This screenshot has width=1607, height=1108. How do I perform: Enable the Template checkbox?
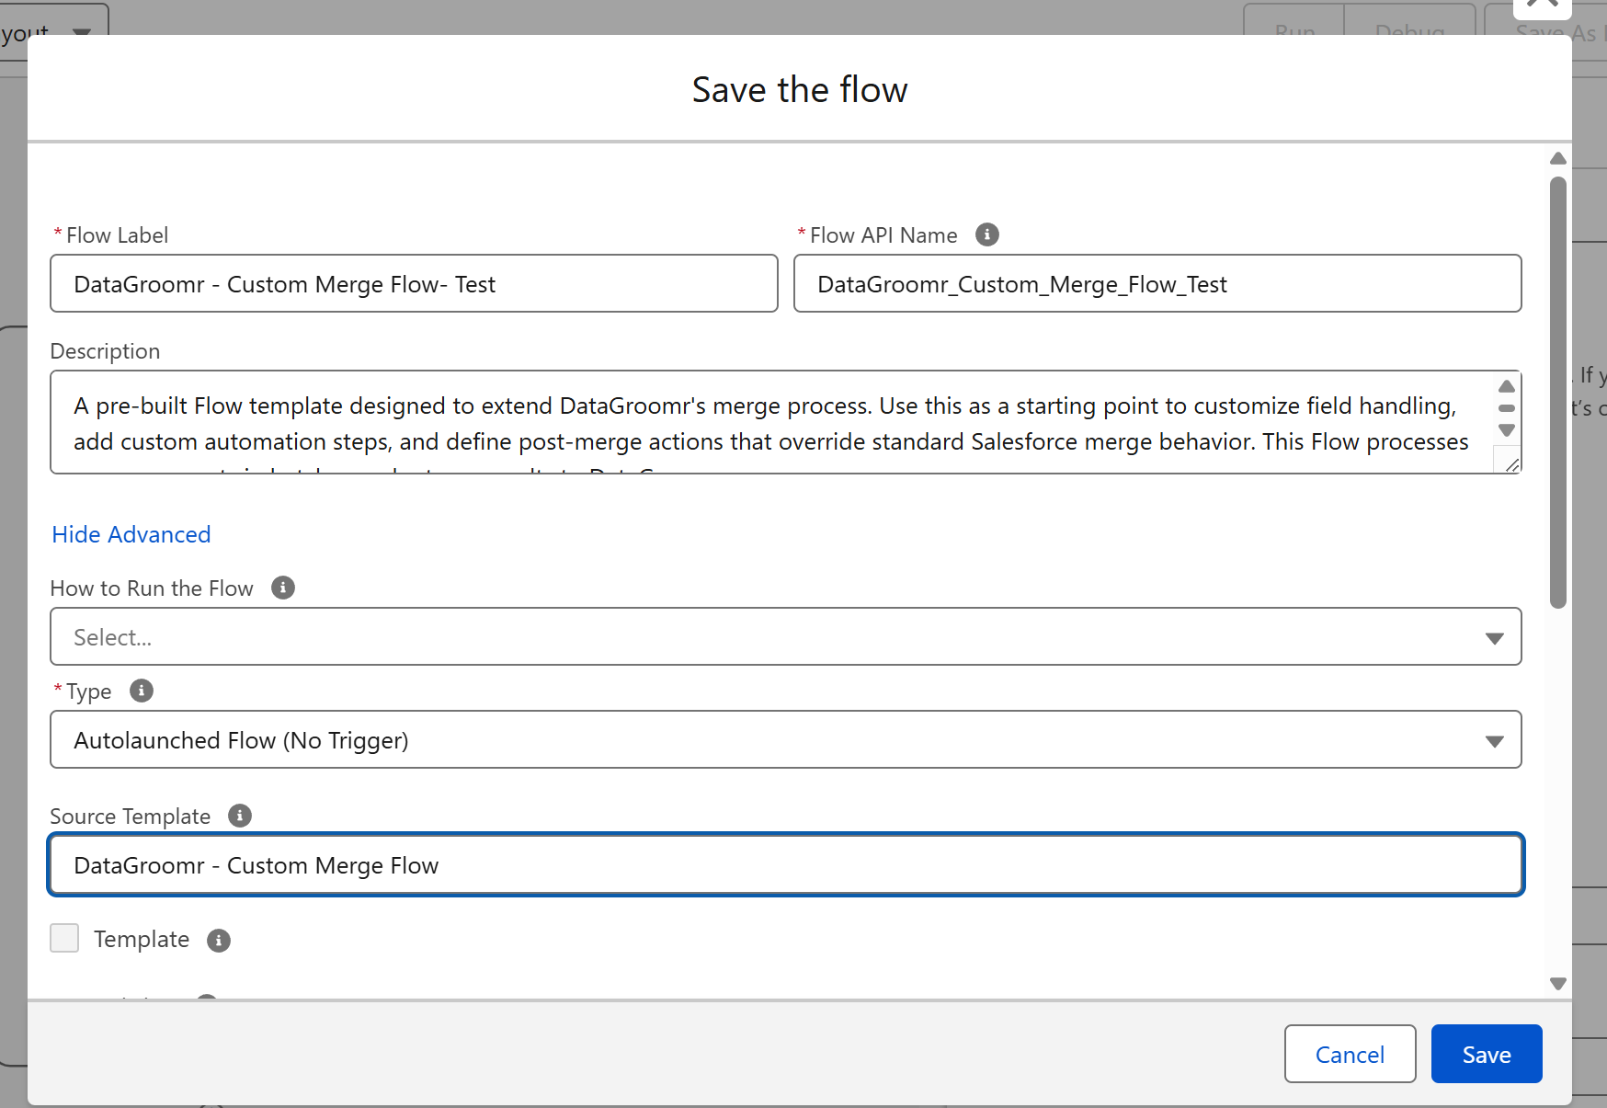64,939
